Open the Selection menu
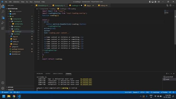Image resolution: width=176 pixels, height=99 pixels. (x=16, y=2)
